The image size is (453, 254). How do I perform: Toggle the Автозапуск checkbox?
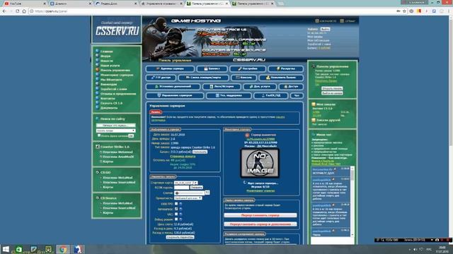point(176,209)
